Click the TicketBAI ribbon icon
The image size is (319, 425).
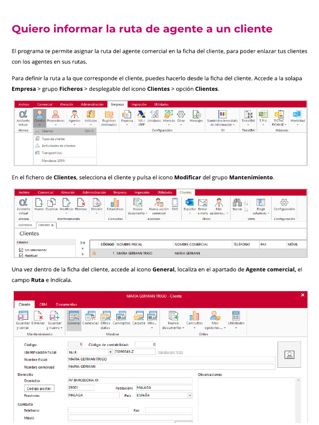(x=248, y=117)
